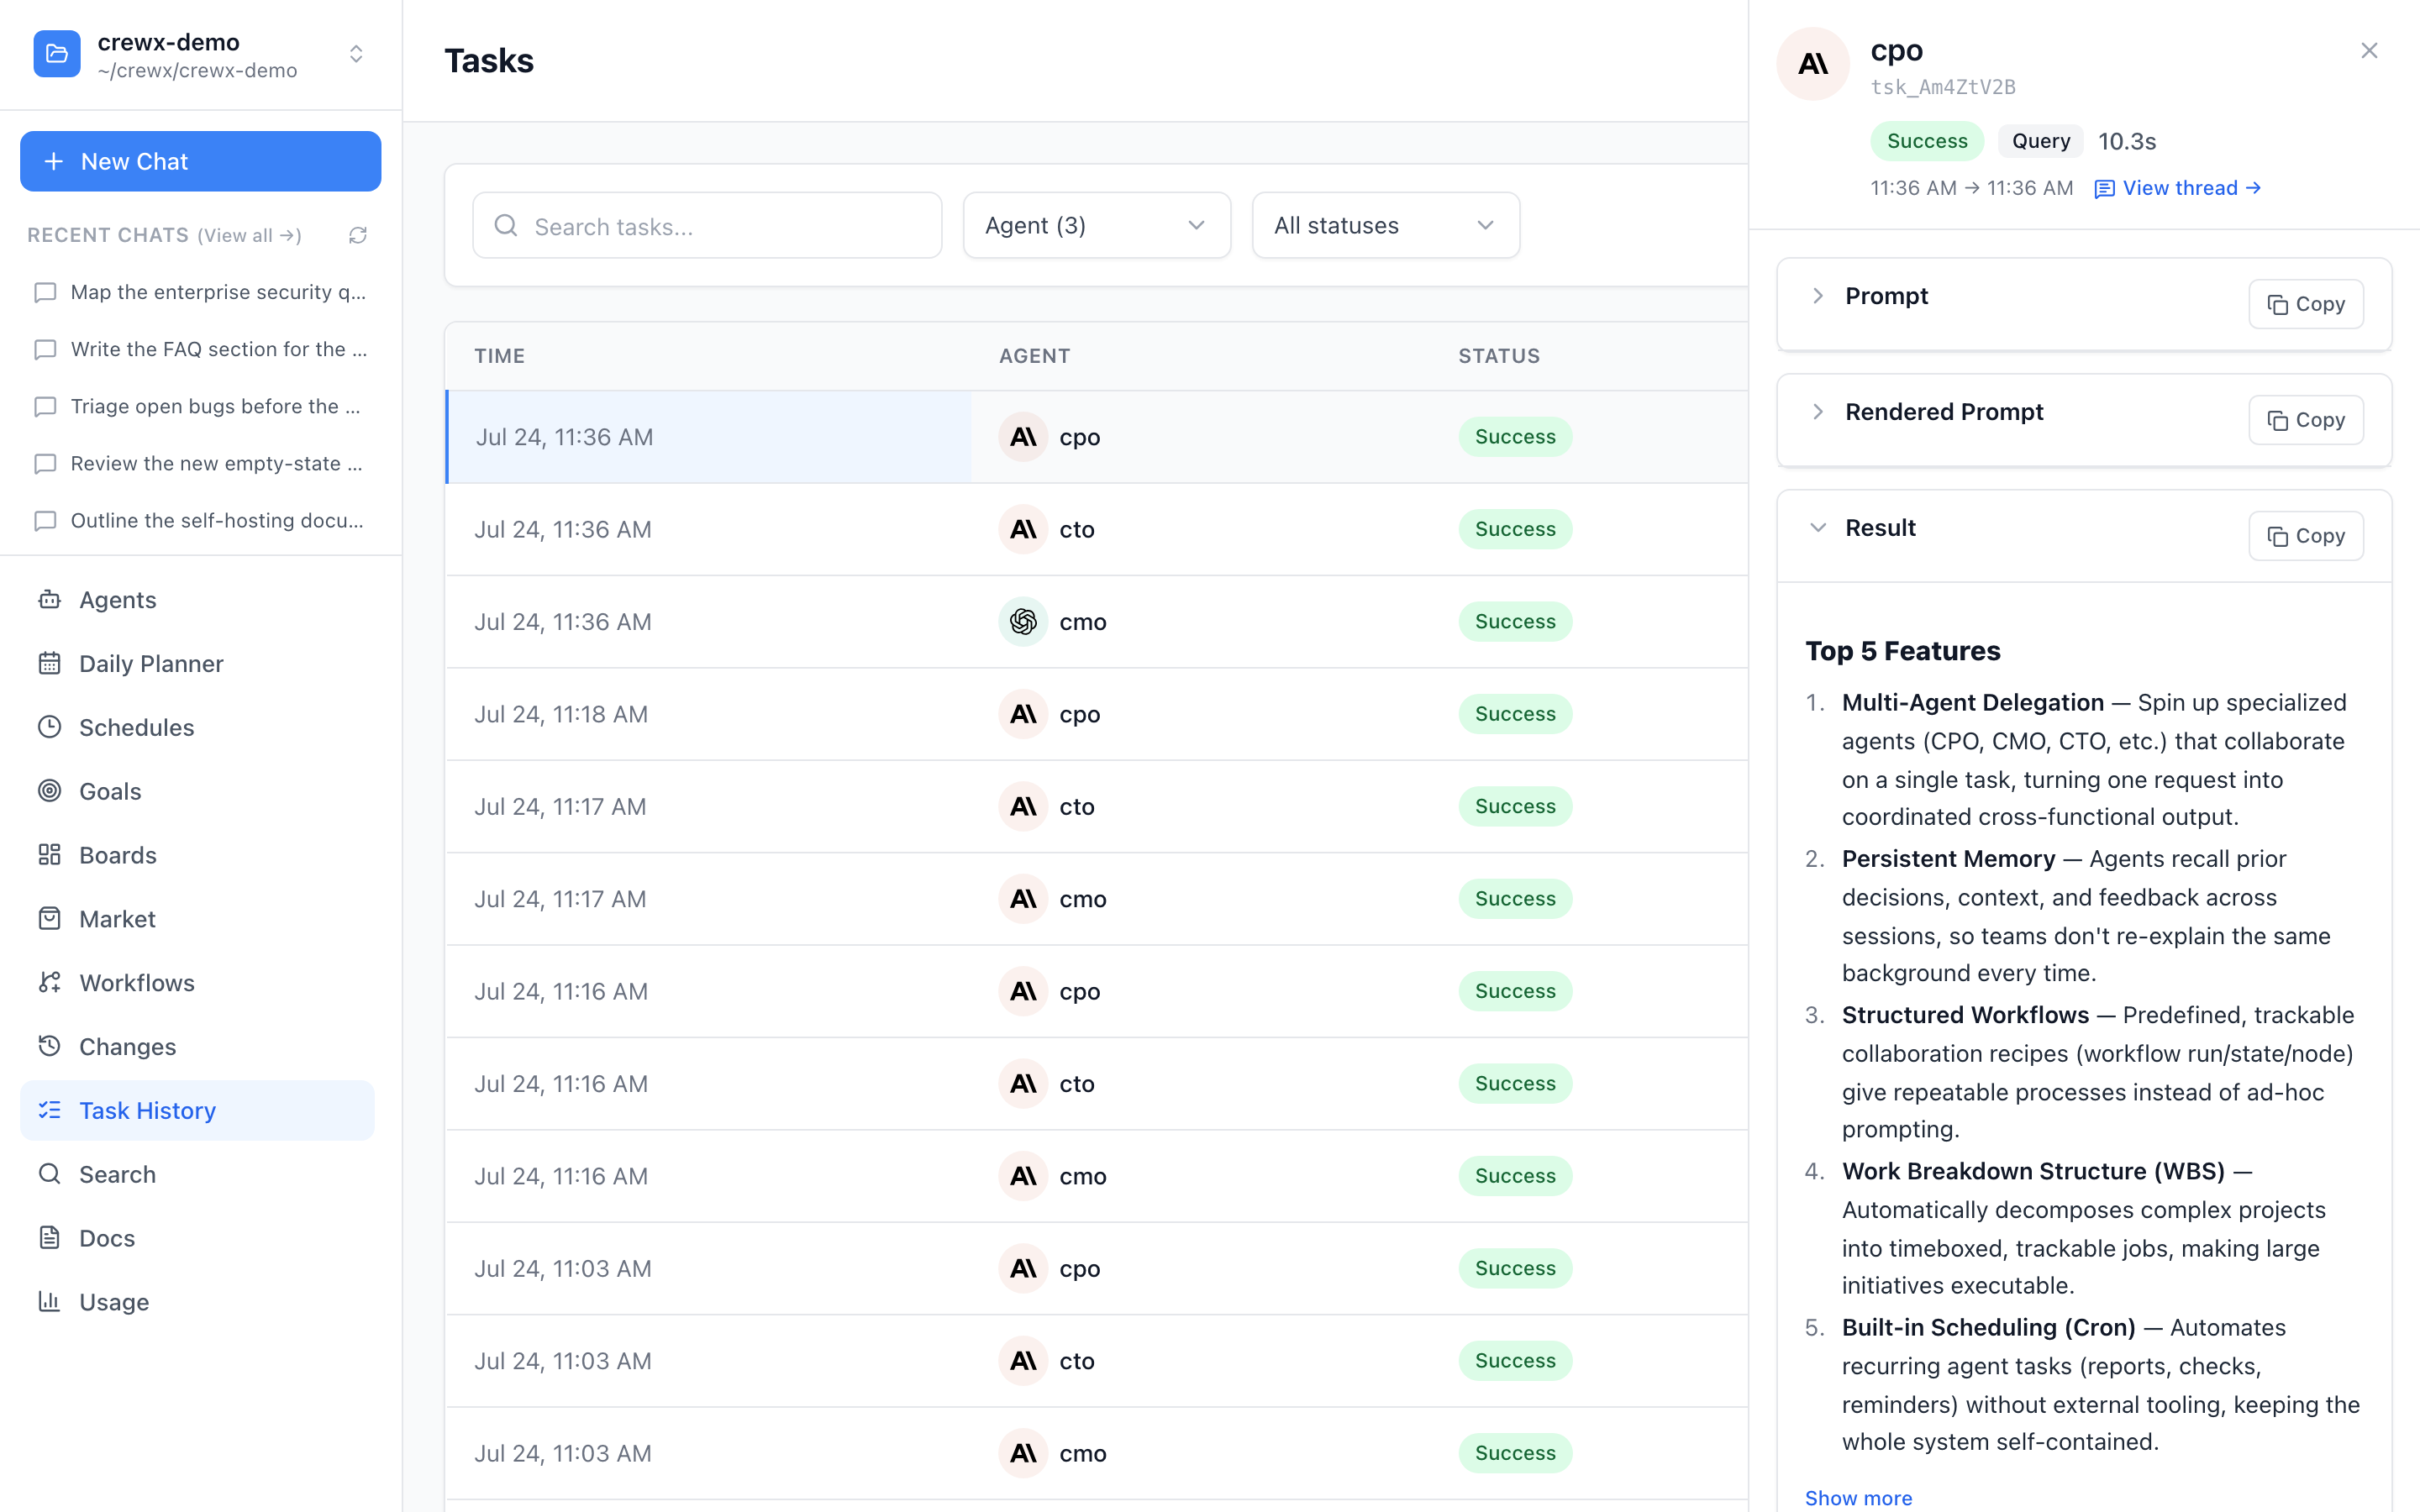Image resolution: width=2420 pixels, height=1512 pixels.
Task: Click the Usage bar chart icon
Action: pyautogui.click(x=49, y=1301)
